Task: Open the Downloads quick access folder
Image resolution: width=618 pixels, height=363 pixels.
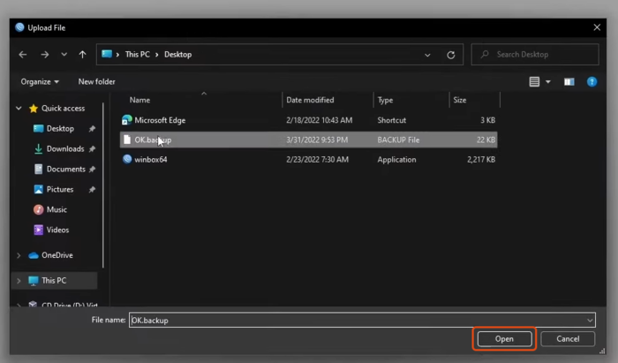Action: (64, 149)
